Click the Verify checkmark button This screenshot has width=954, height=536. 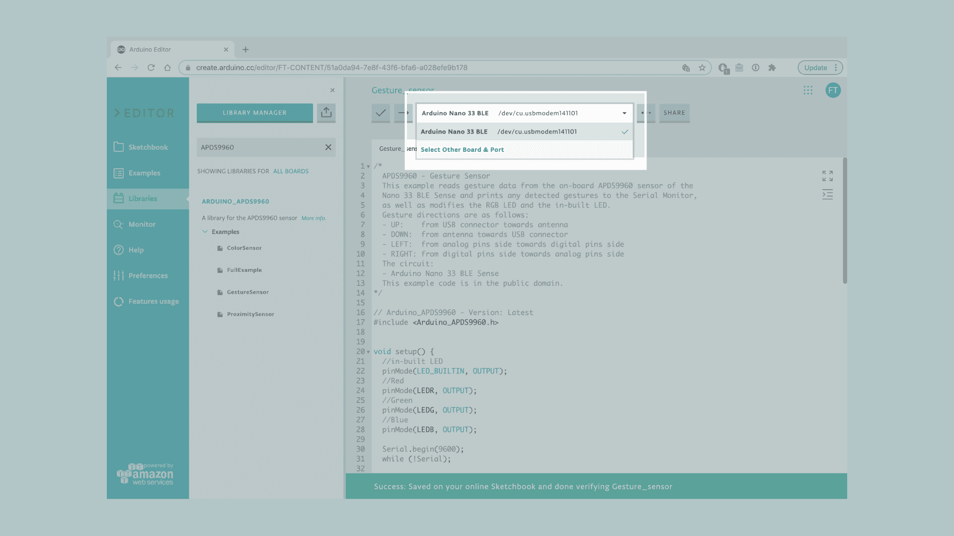click(x=381, y=113)
